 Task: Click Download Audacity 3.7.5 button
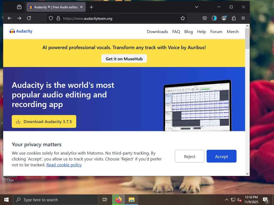[44, 121]
